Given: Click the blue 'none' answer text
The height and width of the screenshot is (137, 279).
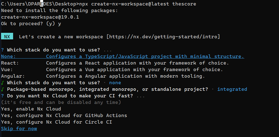Looking at the screenshot, I should tap(115, 83).
